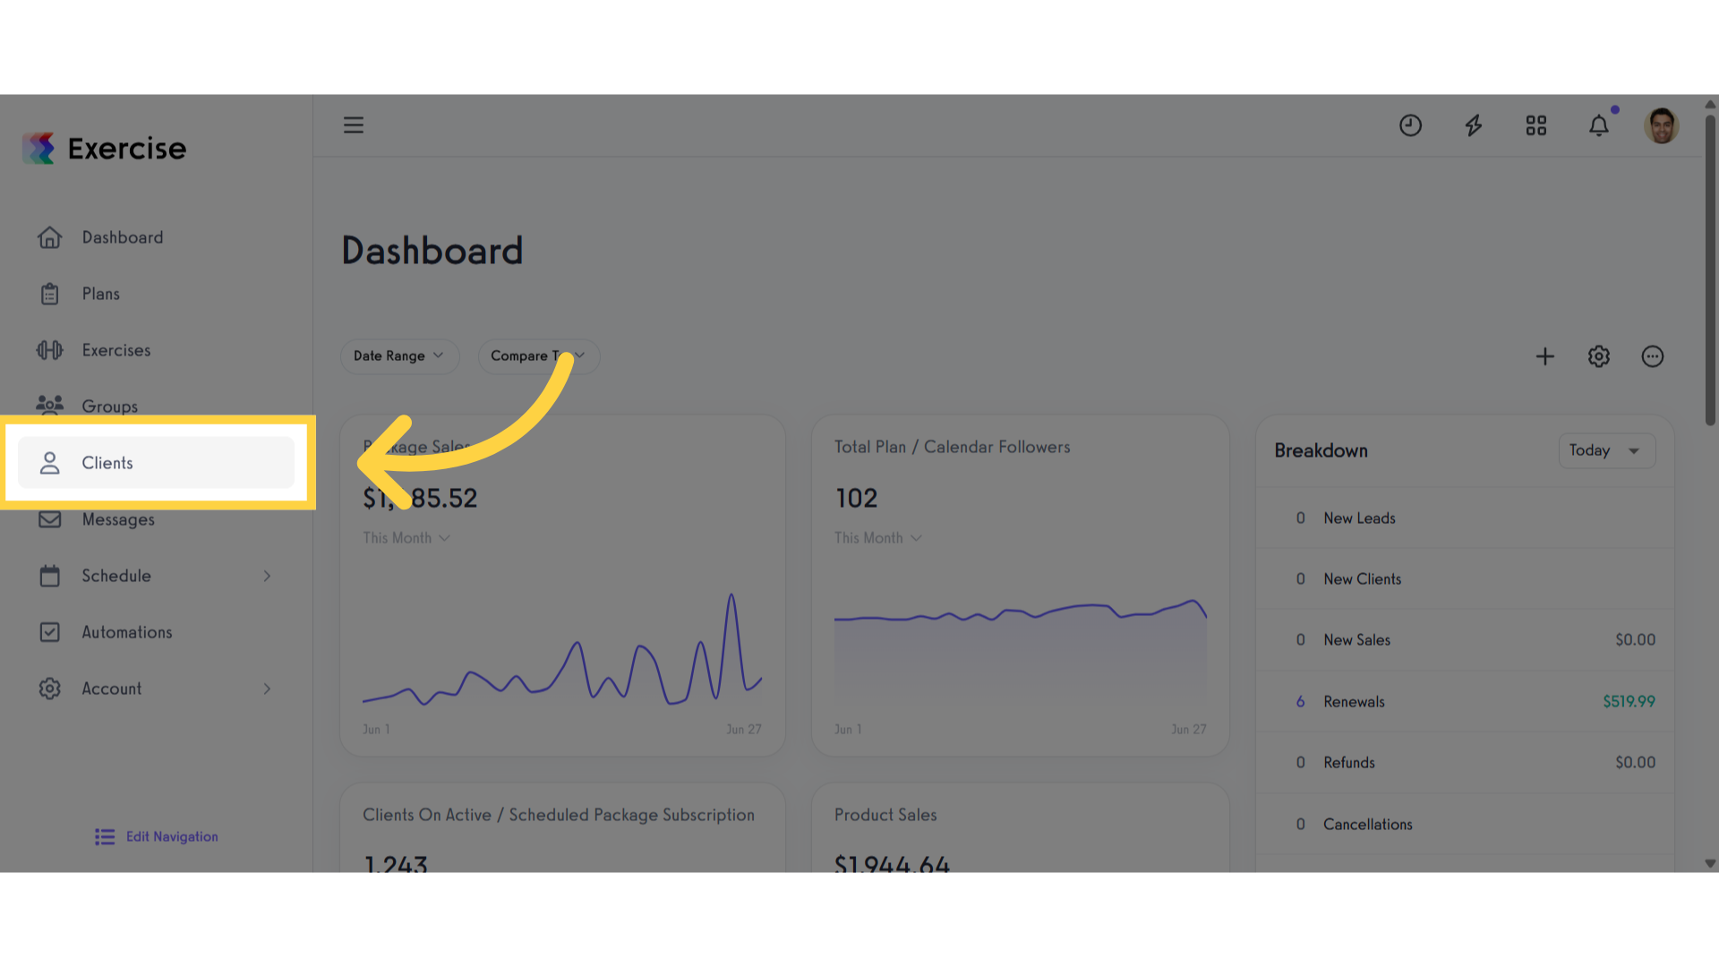Expand the Schedule submenu chevron
The height and width of the screenshot is (967, 1719).
click(267, 576)
